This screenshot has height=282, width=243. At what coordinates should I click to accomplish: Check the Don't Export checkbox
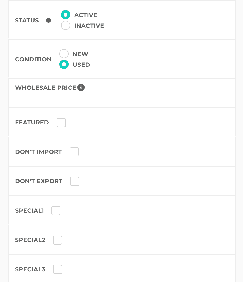[x=75, y=181]
